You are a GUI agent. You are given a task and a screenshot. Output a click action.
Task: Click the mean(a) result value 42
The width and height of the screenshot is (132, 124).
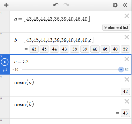125,91
